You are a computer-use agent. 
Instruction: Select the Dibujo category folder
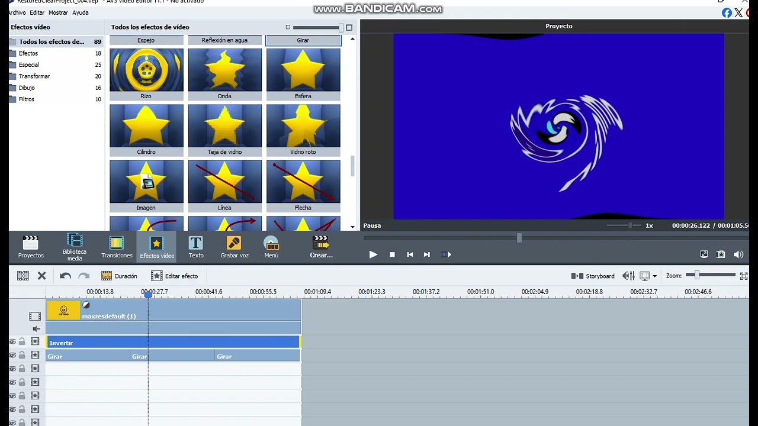[56, 88]
